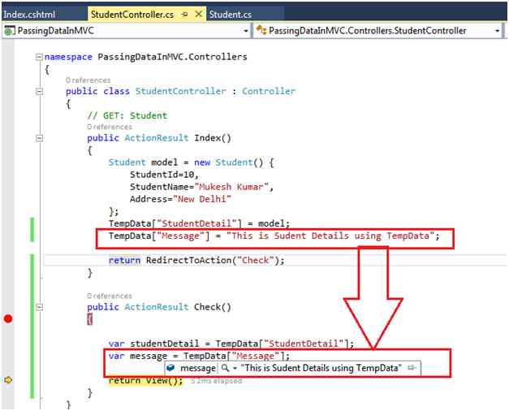Click the datatip value "This is Sudent Details using TempData"
The height and width of the screenshot is (411, 509).
point(321,368)
